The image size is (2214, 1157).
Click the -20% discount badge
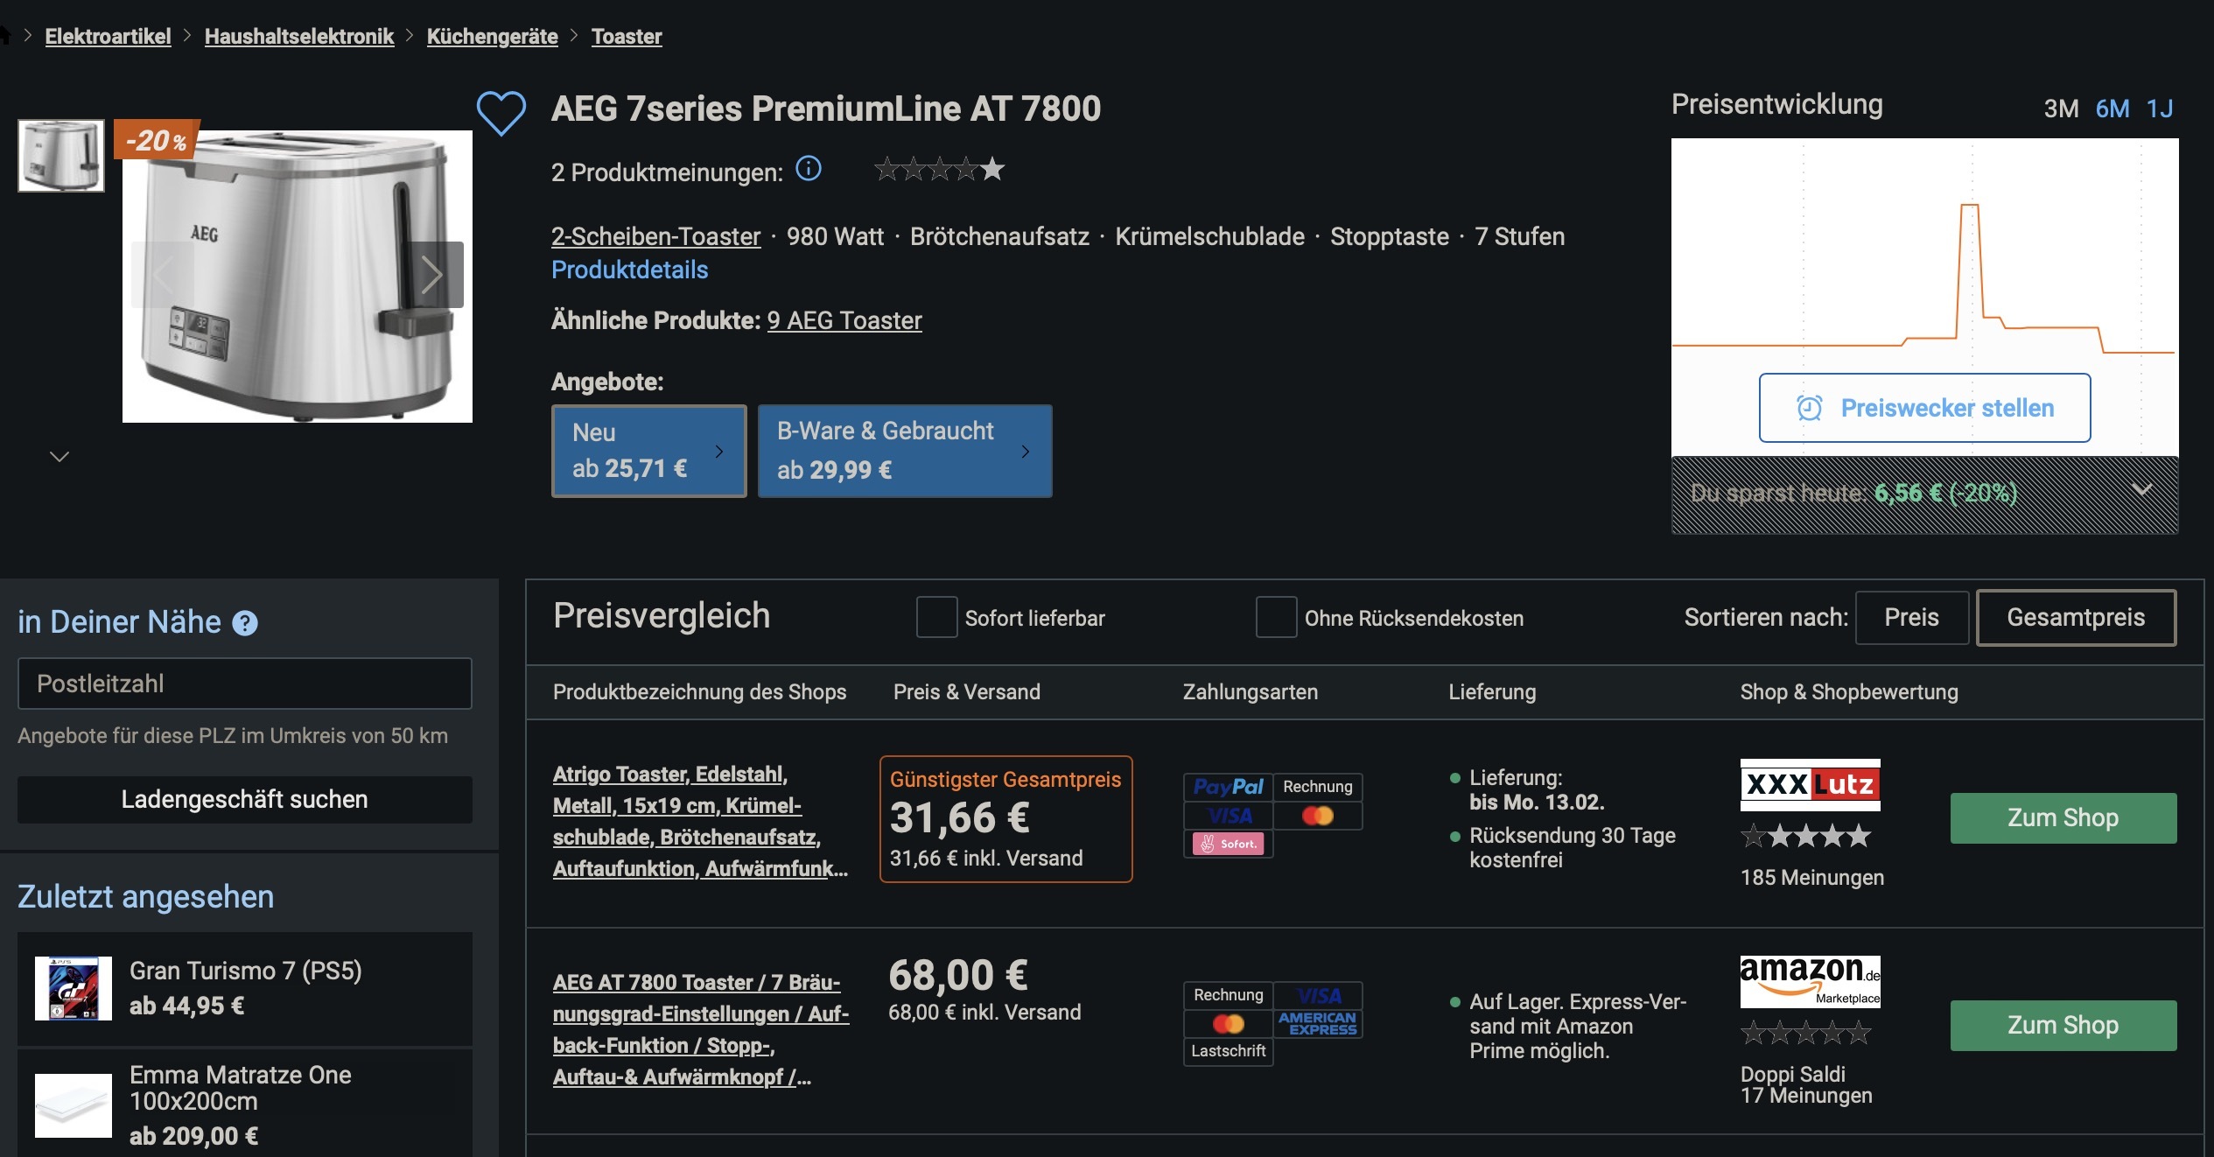(x=157, y=141)
